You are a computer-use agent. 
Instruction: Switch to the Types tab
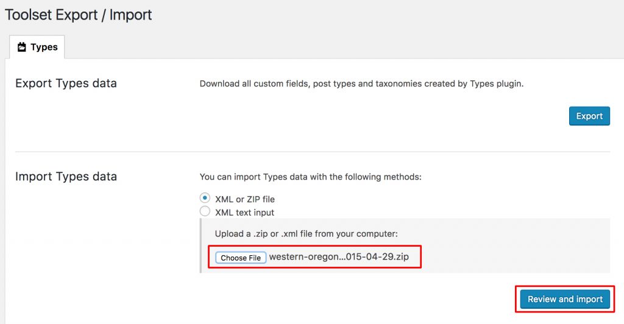click(37, 47)
